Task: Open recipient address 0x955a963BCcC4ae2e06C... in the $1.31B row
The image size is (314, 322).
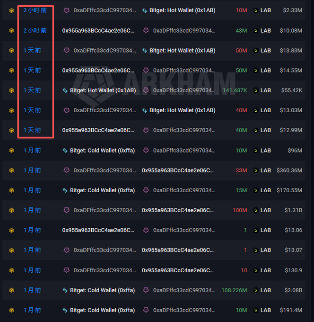Action: pos(178,210)
